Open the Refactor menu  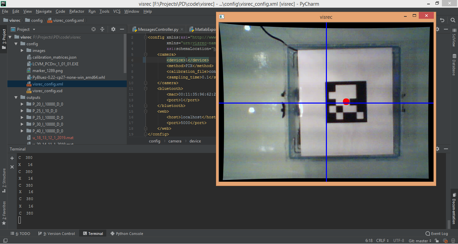(77, 11)
